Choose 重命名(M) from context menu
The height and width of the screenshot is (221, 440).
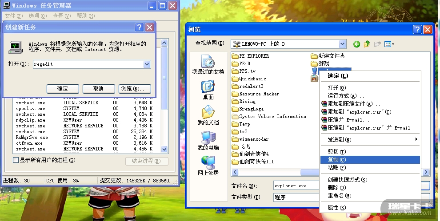tap(370, 196)
